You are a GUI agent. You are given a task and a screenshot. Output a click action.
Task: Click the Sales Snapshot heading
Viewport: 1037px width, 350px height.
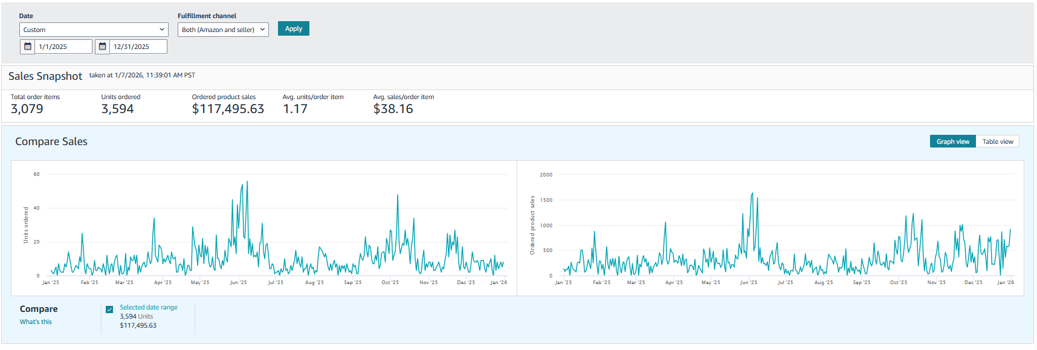pos(45,76)
